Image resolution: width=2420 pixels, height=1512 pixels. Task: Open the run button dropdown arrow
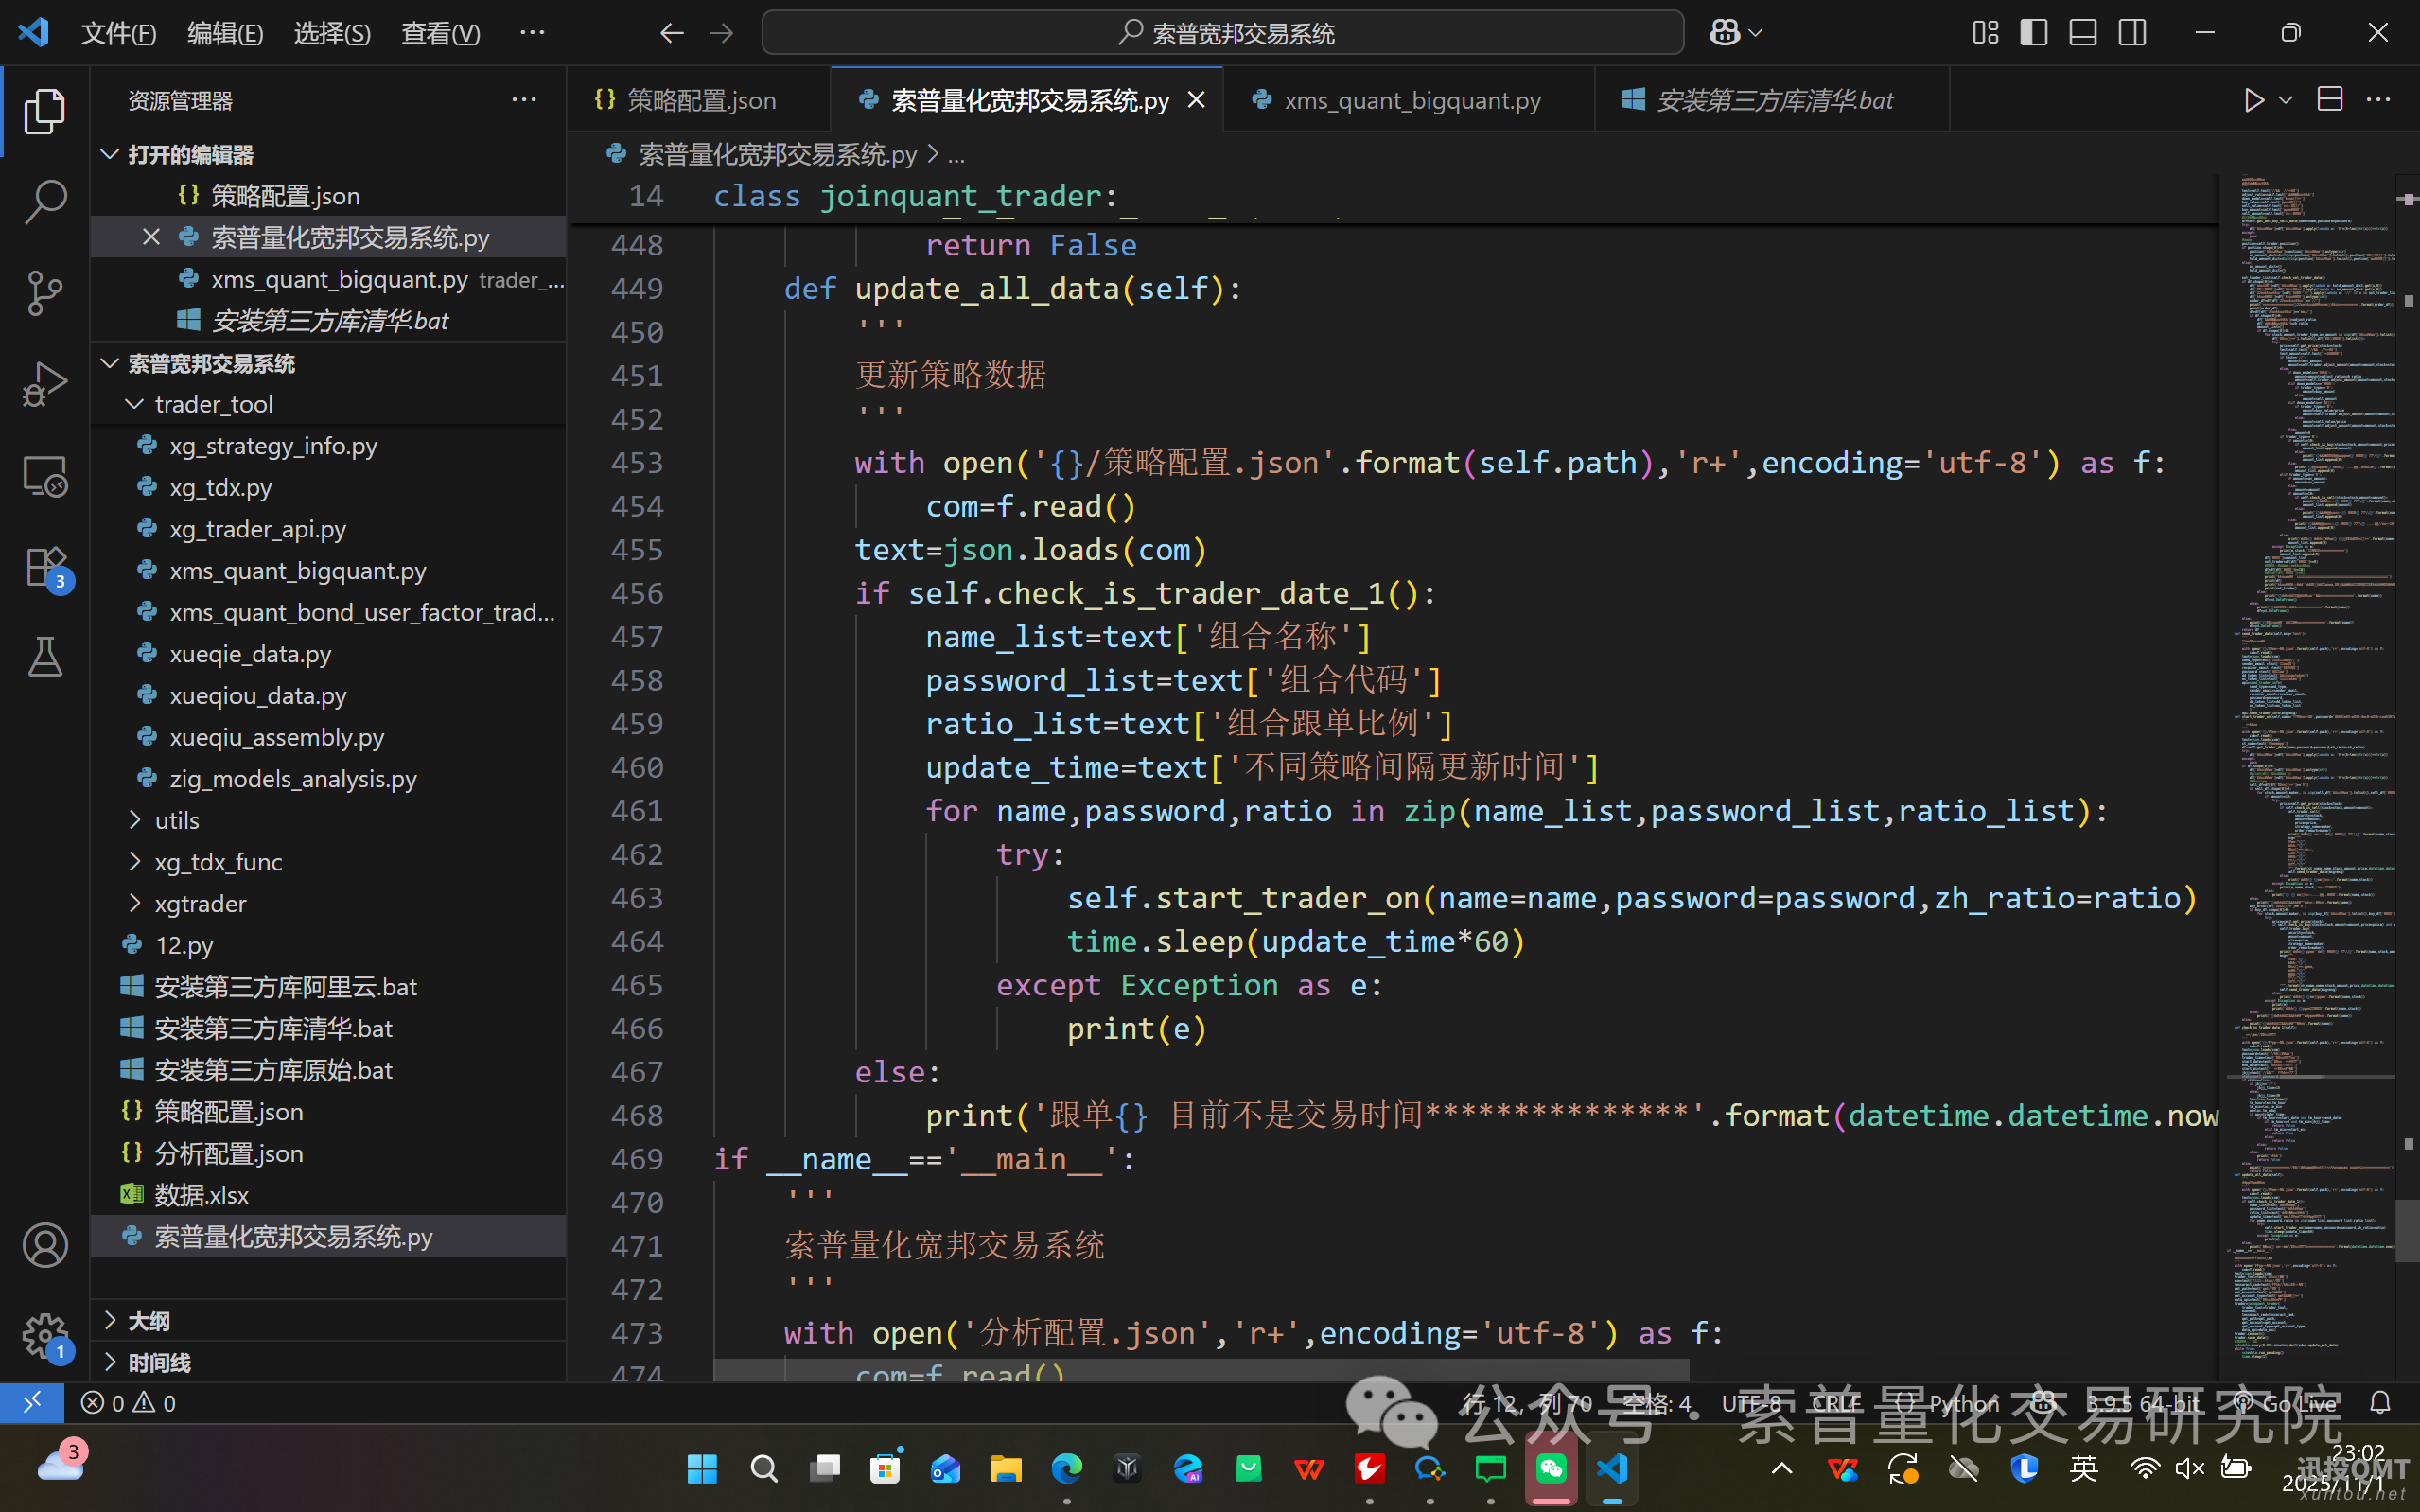coord(2285,100)
